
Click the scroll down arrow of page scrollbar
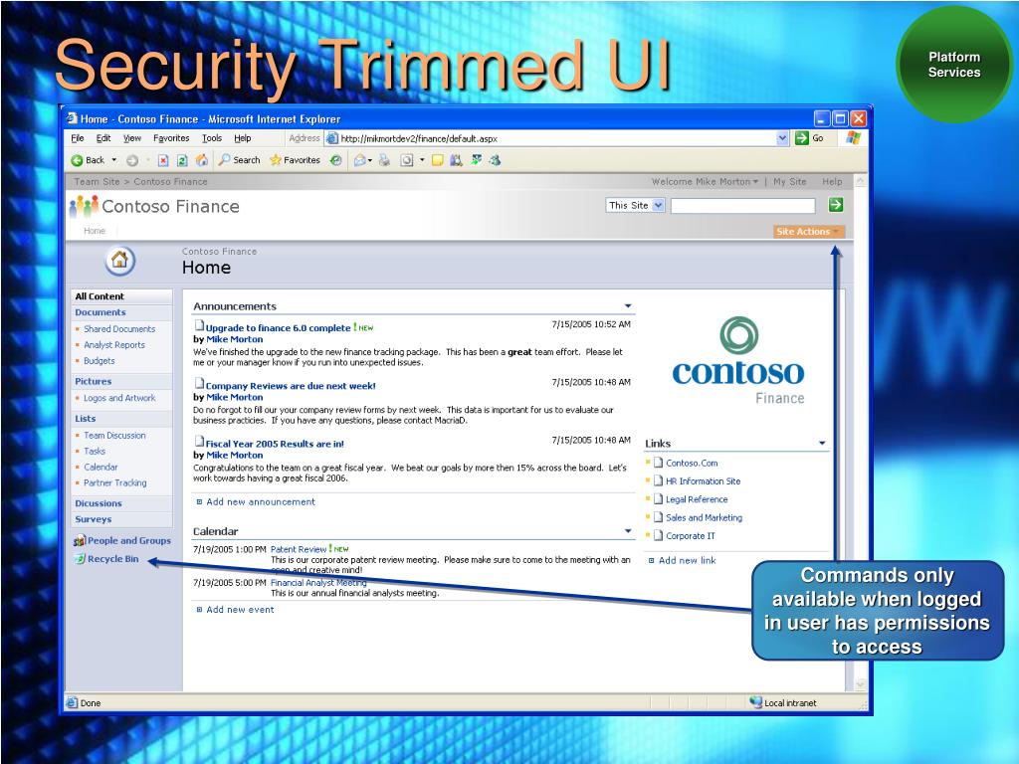coord(861,684)
